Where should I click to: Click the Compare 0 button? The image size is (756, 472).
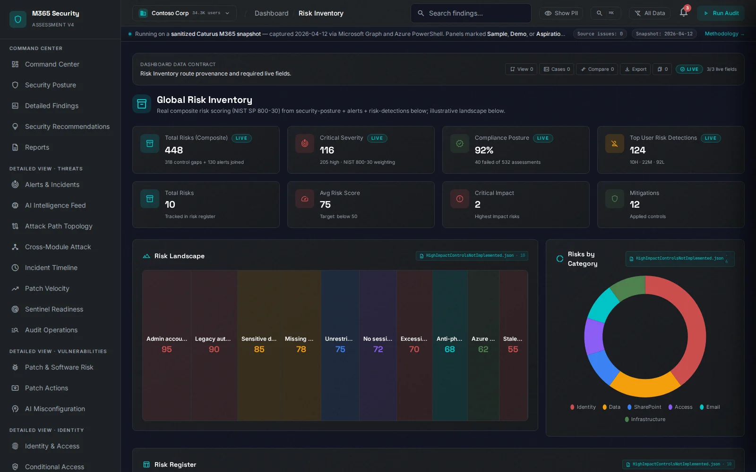click(x=597, y=69)
